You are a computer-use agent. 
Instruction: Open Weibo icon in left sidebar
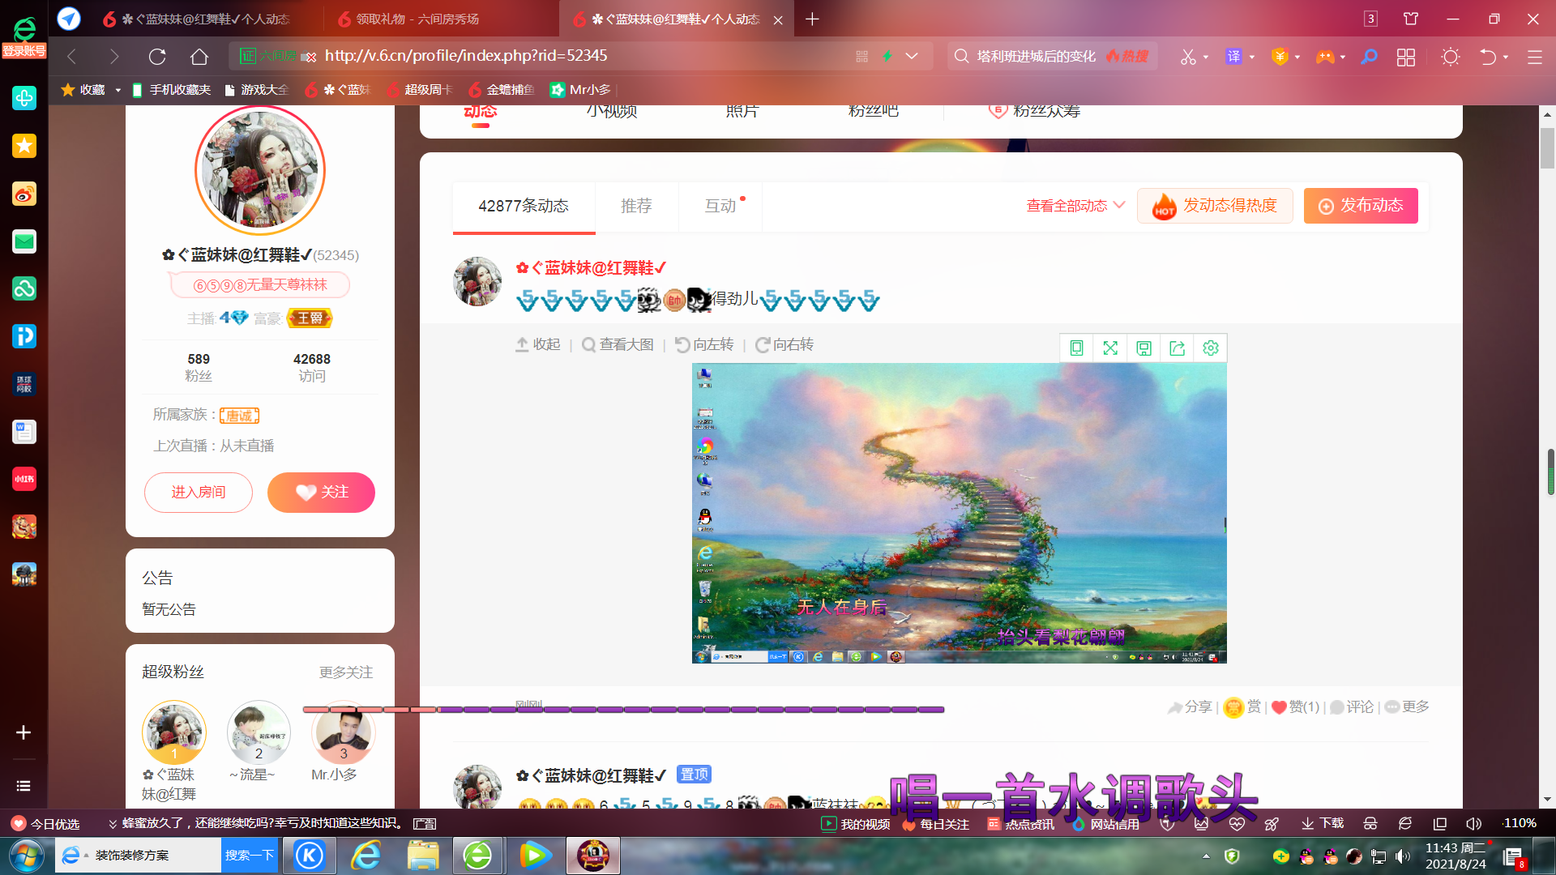click(x=24, y=194)
